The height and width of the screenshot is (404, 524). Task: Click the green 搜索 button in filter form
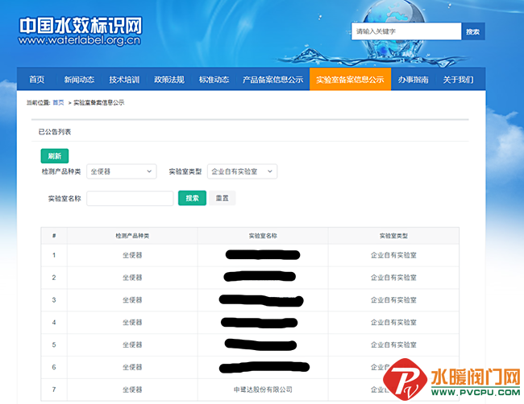click(x=192, y=198)
